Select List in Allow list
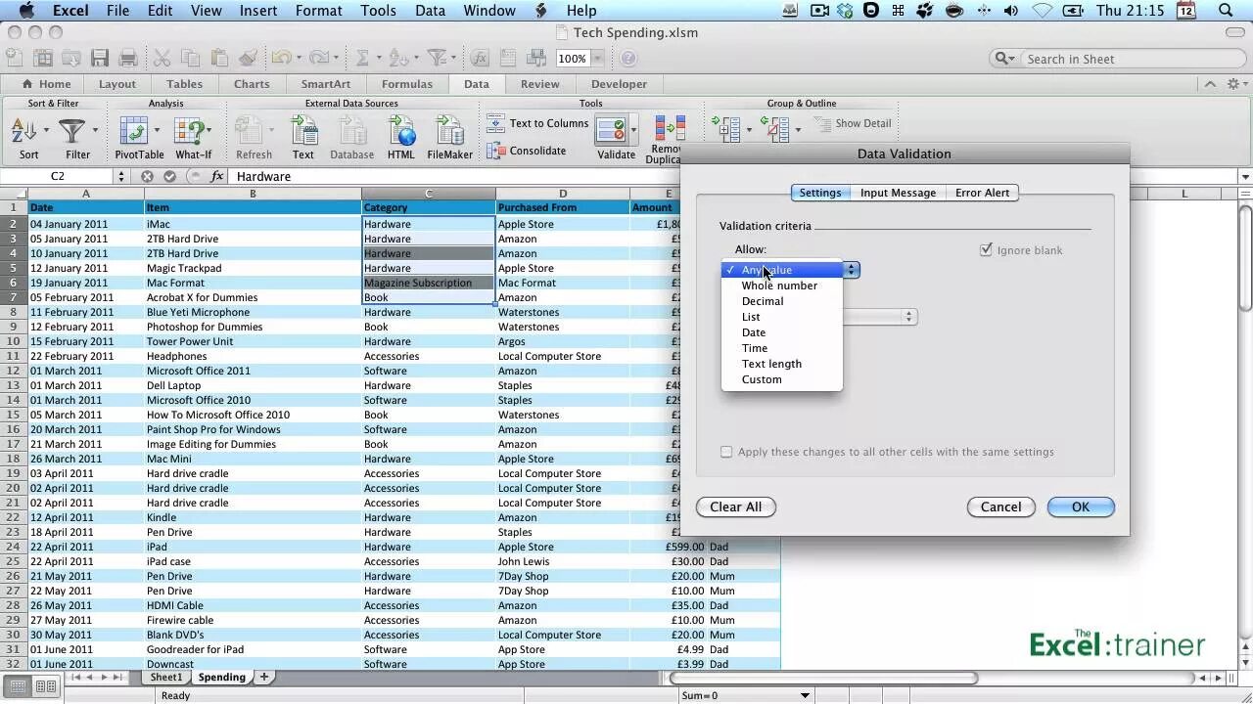 pyautogui.click(x=751, y=317)
